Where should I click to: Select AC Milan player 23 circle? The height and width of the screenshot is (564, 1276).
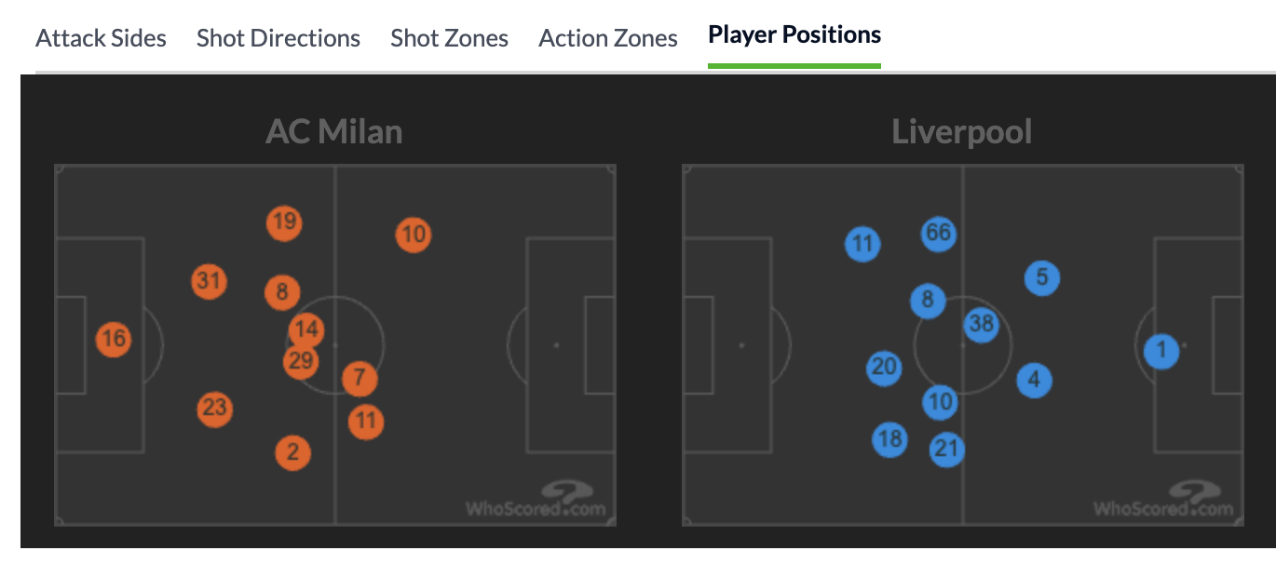tap(215, 409)
